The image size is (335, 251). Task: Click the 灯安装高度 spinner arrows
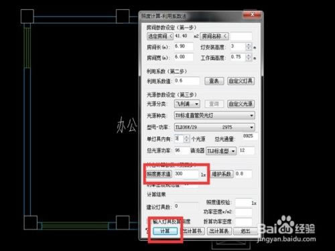click(x=249, y=47)
